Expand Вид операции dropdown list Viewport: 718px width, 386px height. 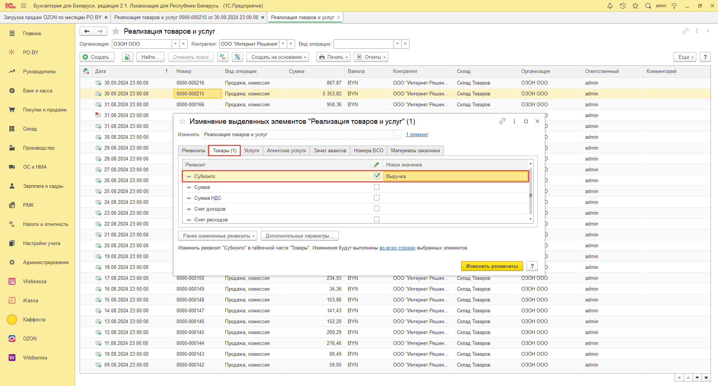tap(397, 44)
